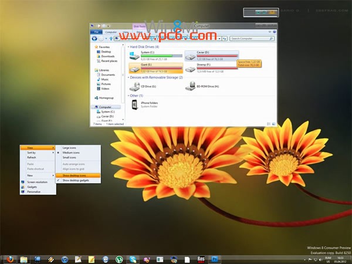Select the Giant (E:) drive
This screenshot has height=264, width=352.
pos(156,68)
